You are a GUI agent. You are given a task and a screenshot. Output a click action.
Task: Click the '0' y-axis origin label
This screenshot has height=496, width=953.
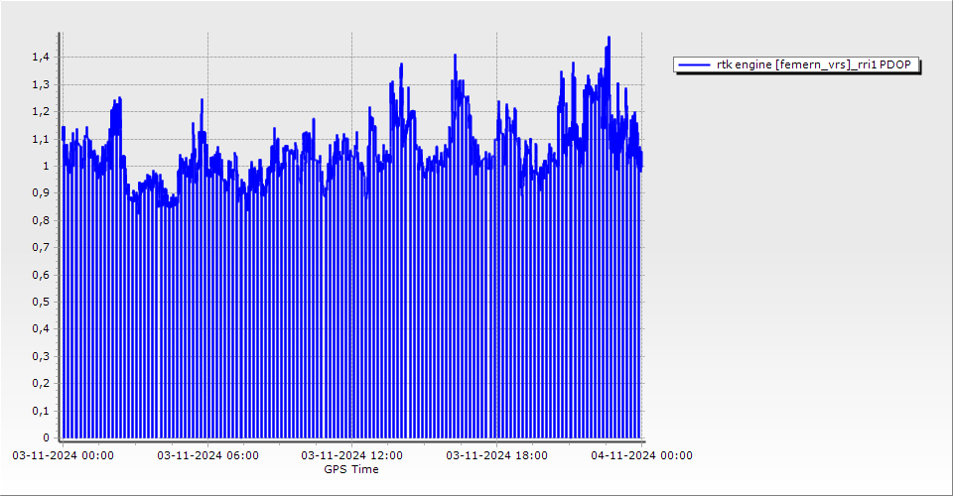45,437
